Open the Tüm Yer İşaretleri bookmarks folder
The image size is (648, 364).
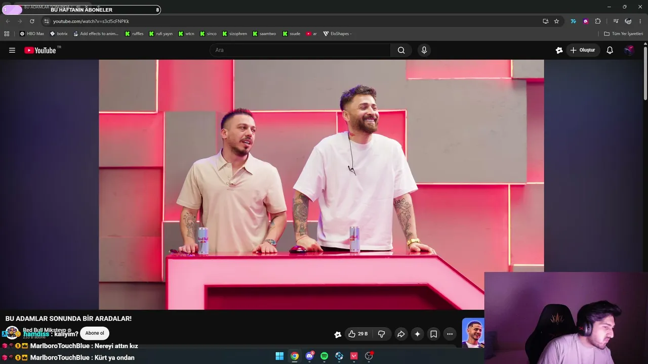624,34
